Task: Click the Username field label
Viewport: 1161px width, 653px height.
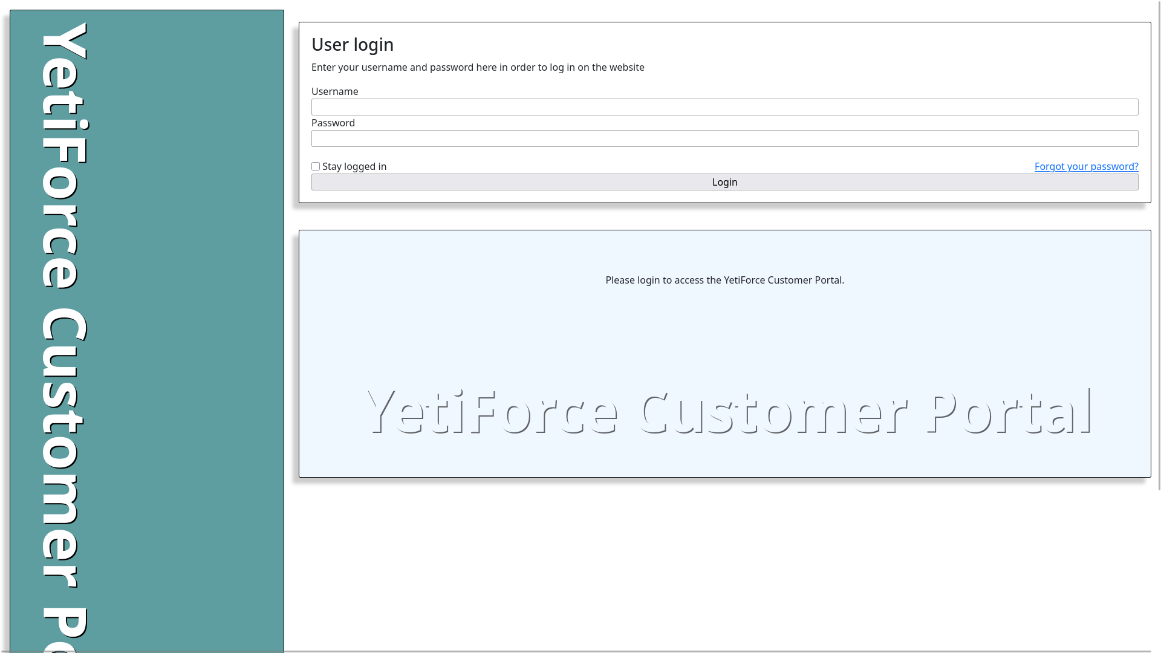Action: click(334, 91)
